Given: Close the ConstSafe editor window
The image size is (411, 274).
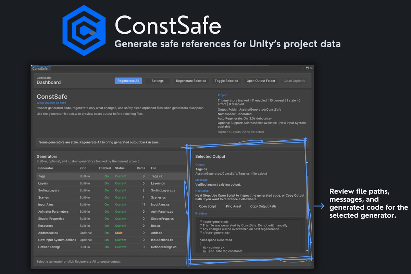Looking at the screenshot, I should (311, 68).
